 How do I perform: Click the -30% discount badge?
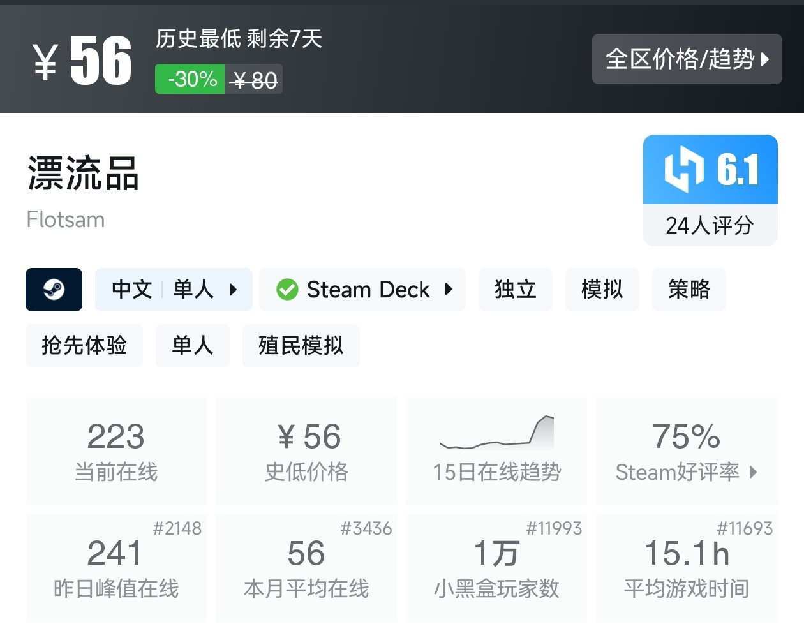(x=190, y=79)
